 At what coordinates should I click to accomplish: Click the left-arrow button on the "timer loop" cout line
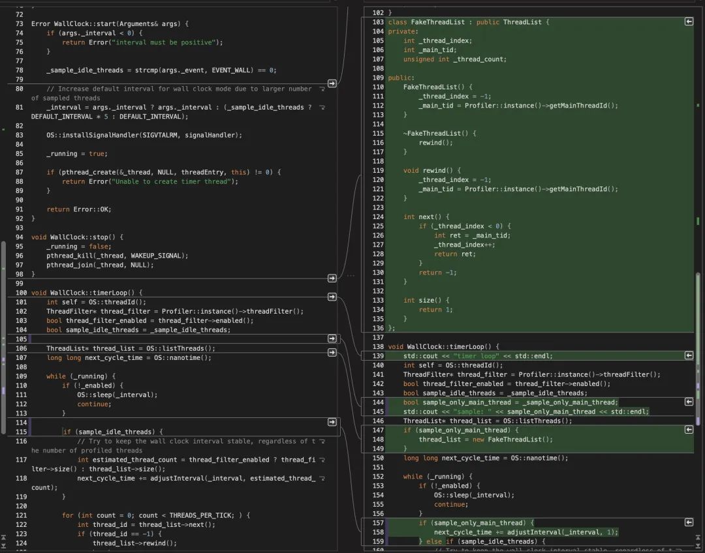click(689, 355)
